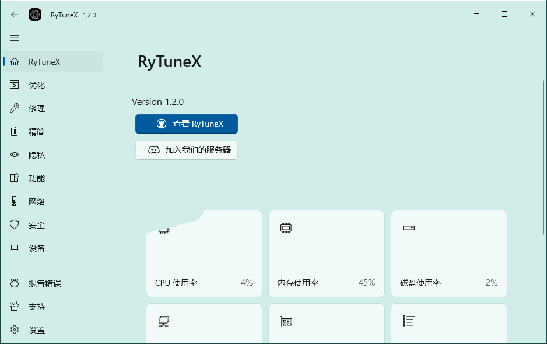Open the 修理 repair page
547x344 pixels.
[x=53, y=108]
